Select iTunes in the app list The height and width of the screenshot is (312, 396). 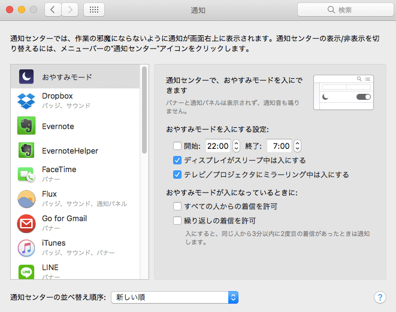(75, 247)
